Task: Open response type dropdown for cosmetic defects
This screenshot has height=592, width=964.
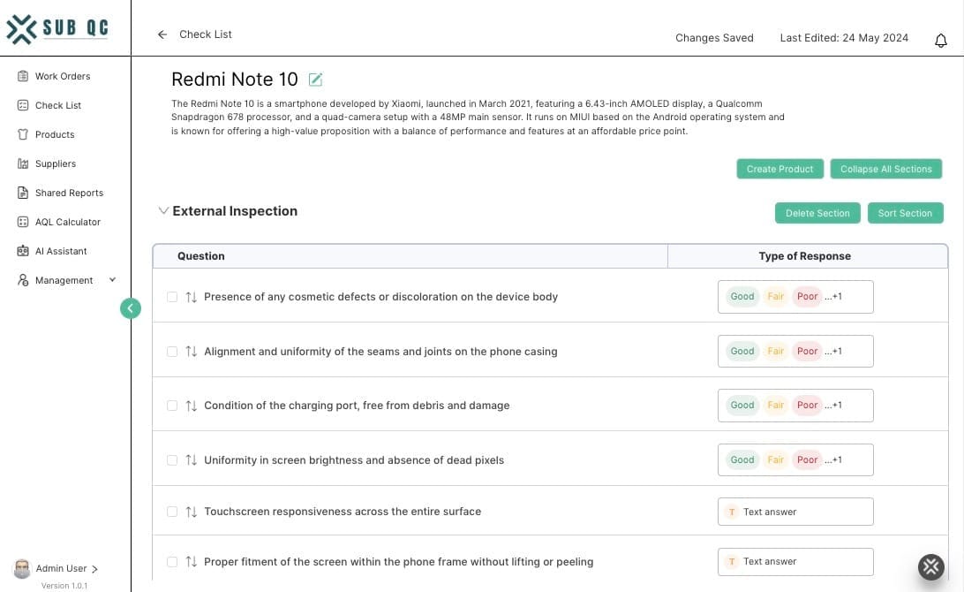Action: (795, 297)
